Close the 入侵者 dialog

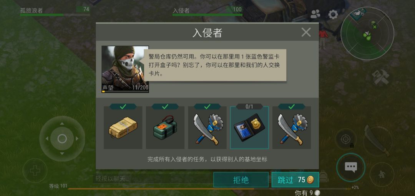(306, 33)
